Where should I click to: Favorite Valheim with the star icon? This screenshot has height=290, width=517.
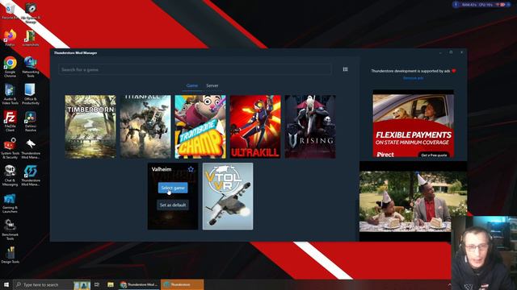pos(191,169)
